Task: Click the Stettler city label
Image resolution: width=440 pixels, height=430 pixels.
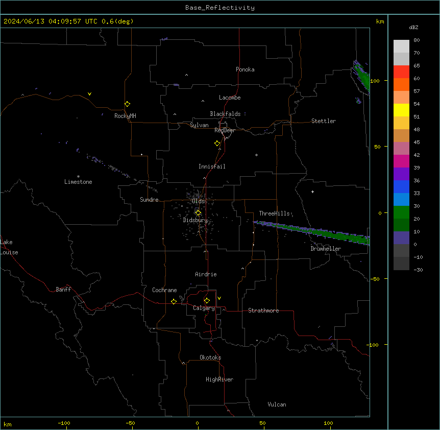Action: [324, 121]
